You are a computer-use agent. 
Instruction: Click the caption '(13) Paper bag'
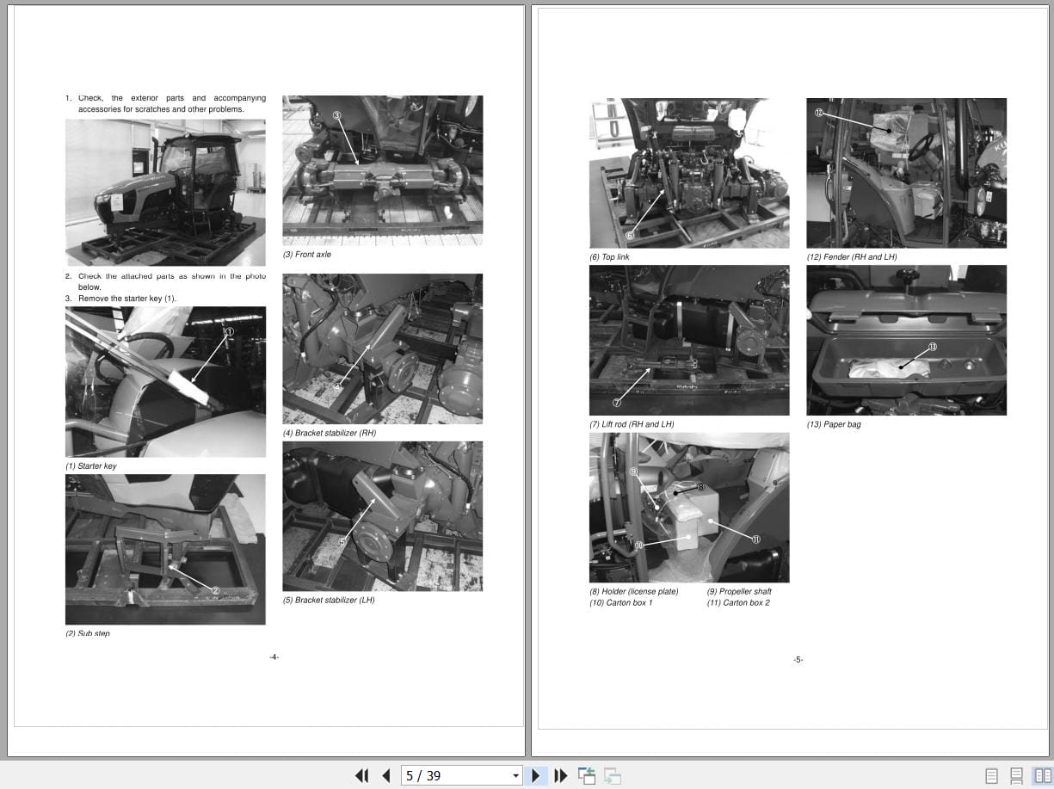click(834, 424)
